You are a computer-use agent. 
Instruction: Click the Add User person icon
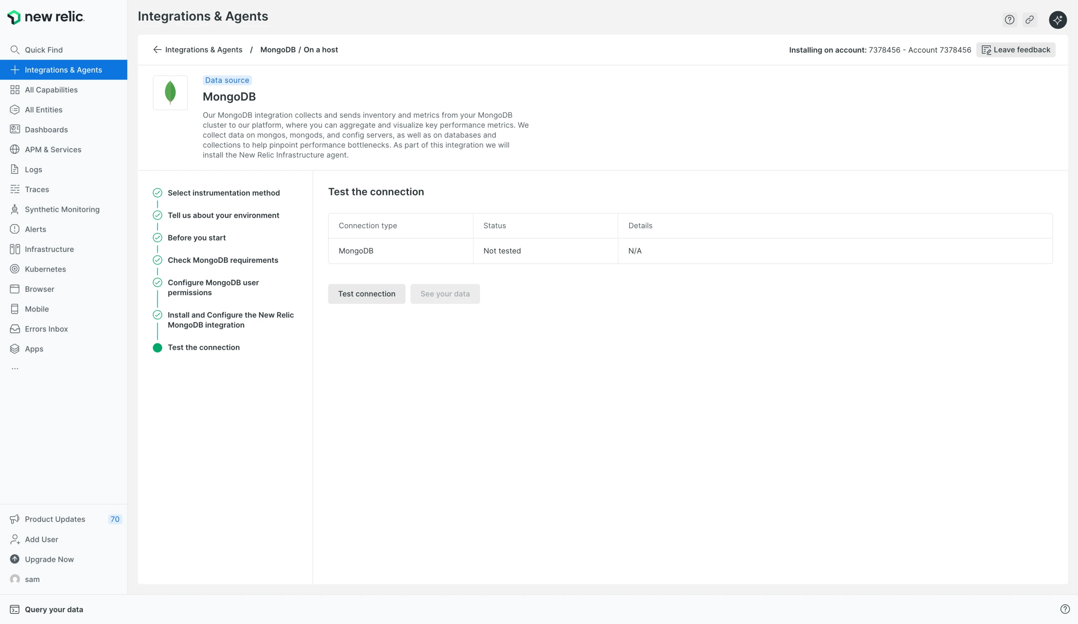coord(15,539)
